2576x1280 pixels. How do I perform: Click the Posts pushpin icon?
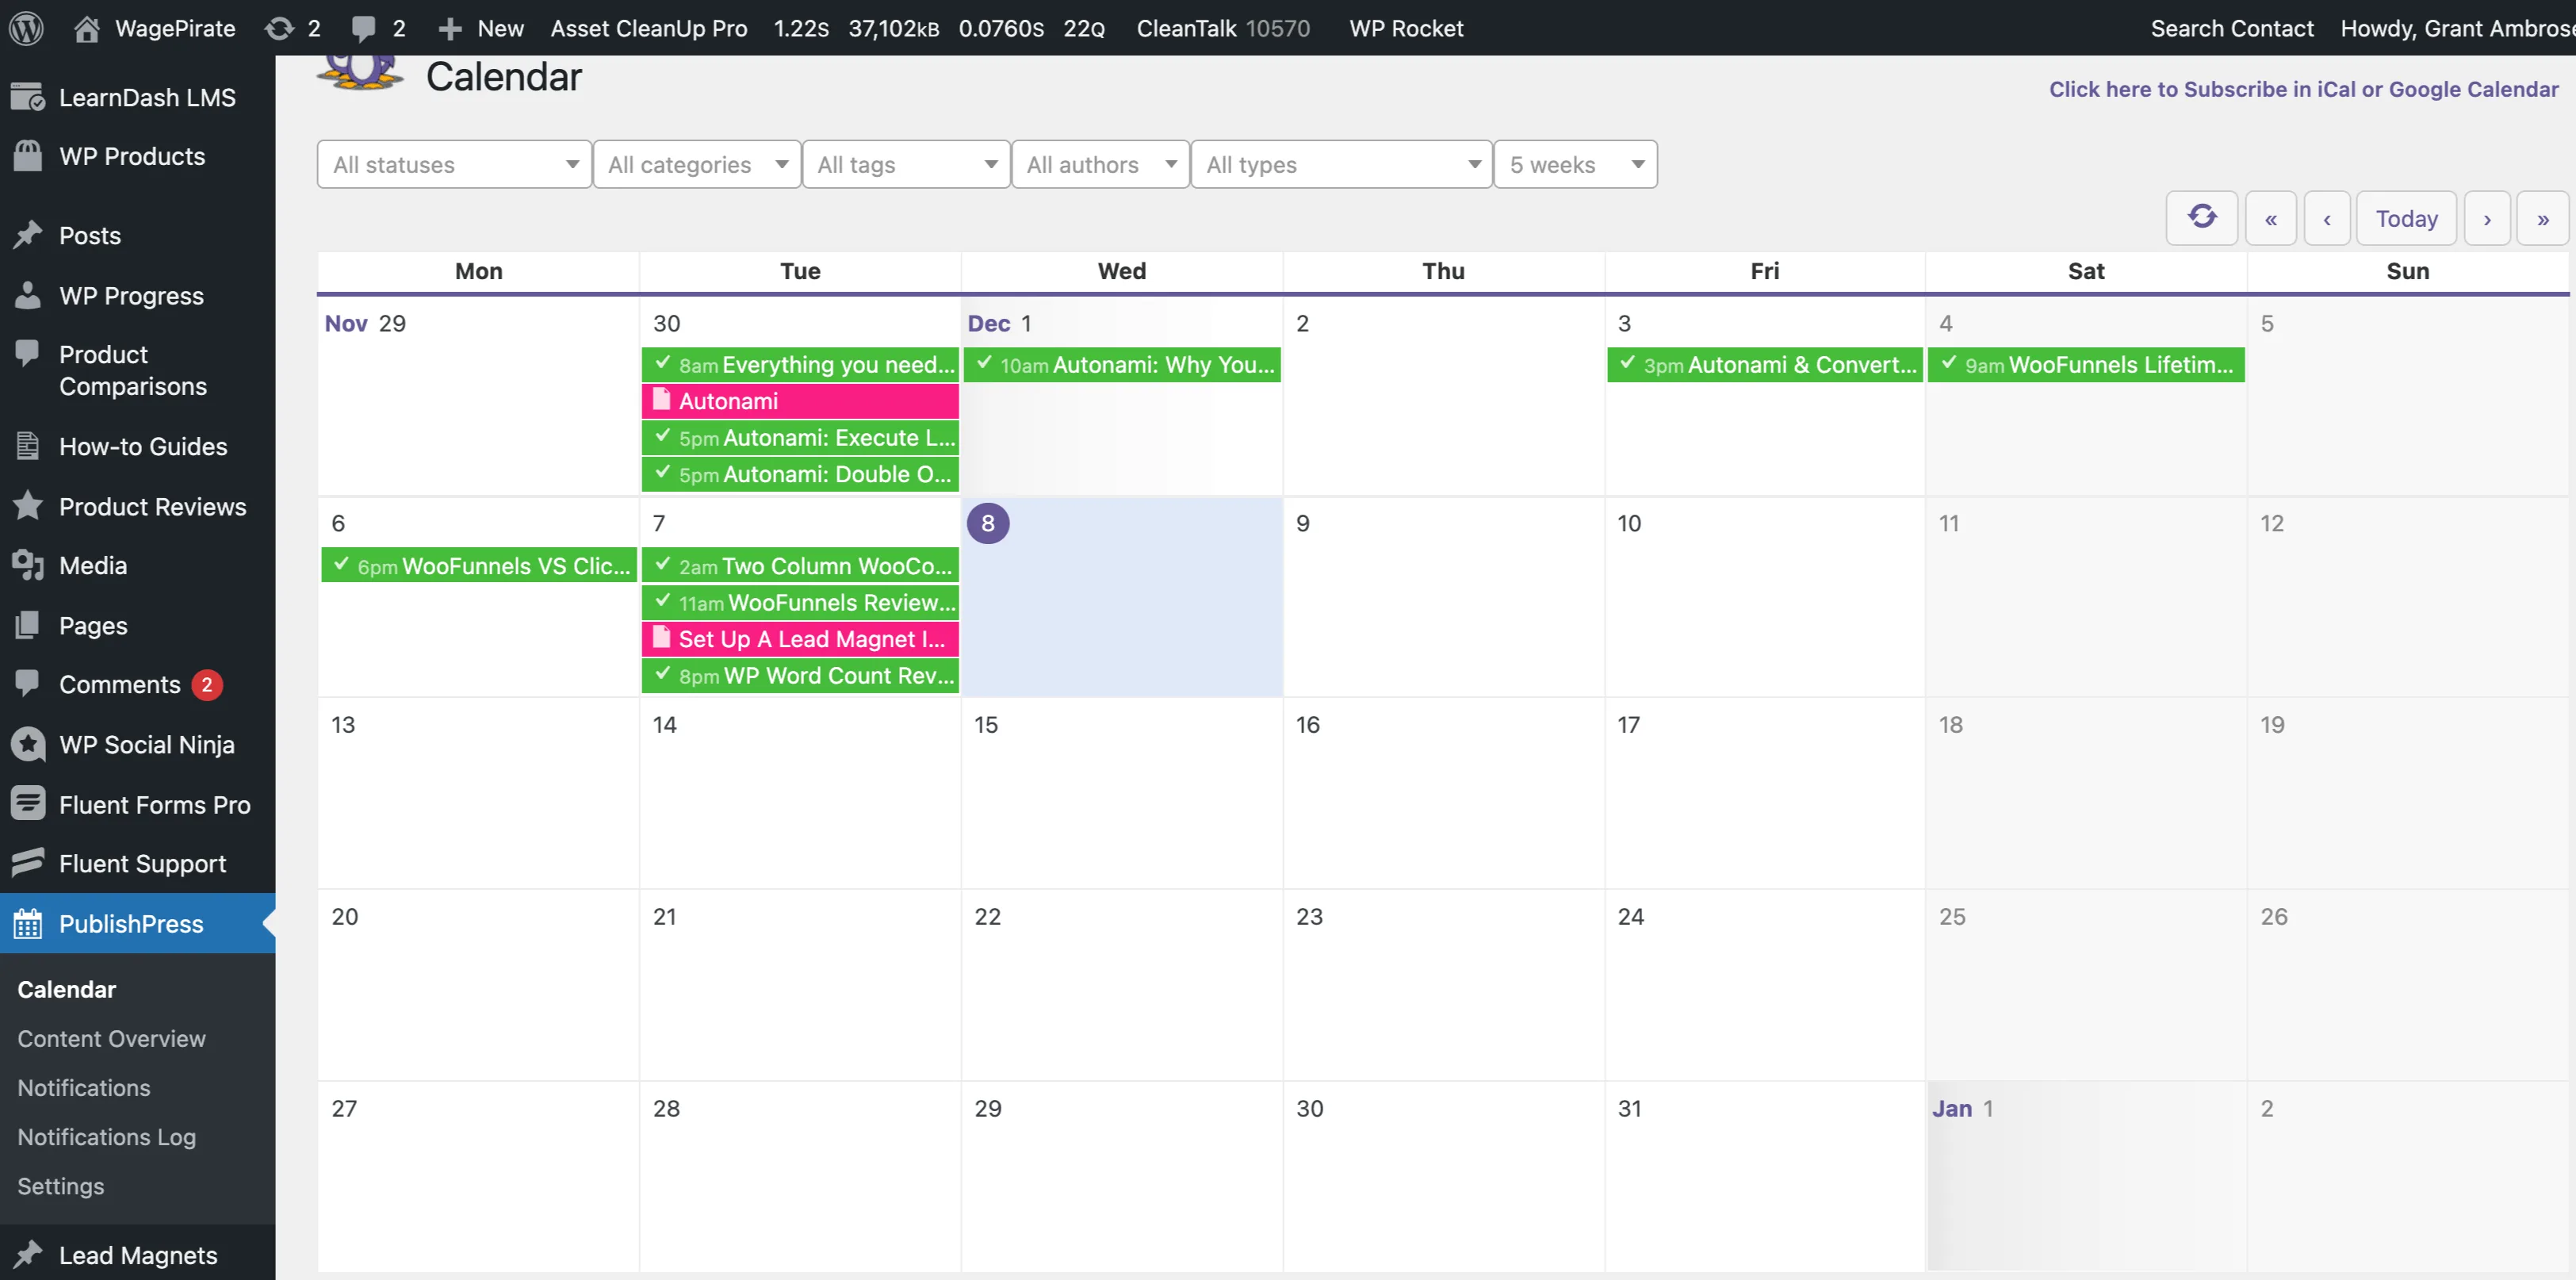coord(28,235)
